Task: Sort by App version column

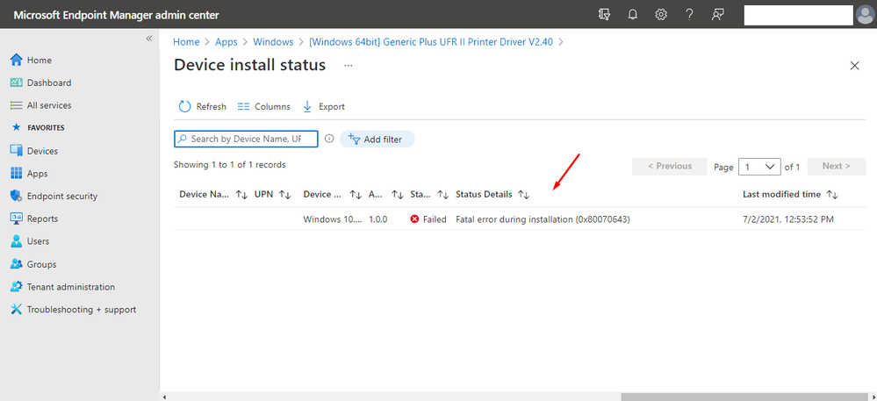Action: (x=386, y=195)
